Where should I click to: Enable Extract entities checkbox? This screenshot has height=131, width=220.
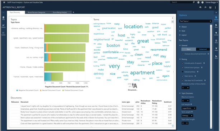click(183, 72)
